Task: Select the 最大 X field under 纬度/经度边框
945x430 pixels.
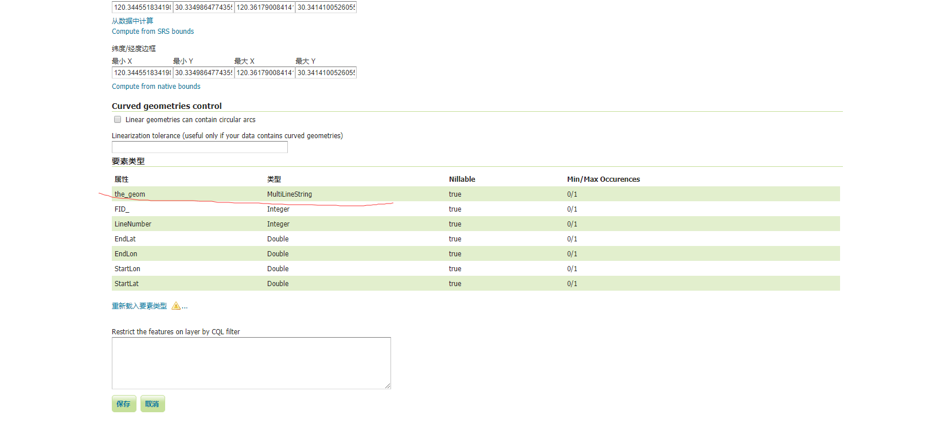Action: 265,73
